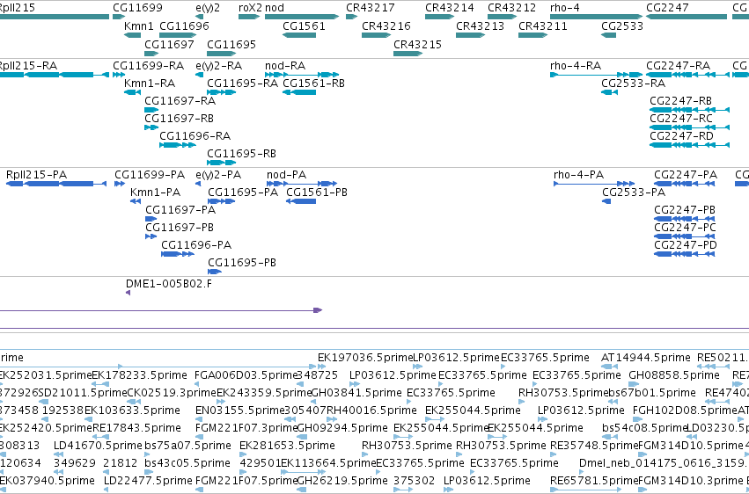Screen dimensions: 749x494
Task: Select the CG2533-PA protein label
Action: click(x=634, y=193)
